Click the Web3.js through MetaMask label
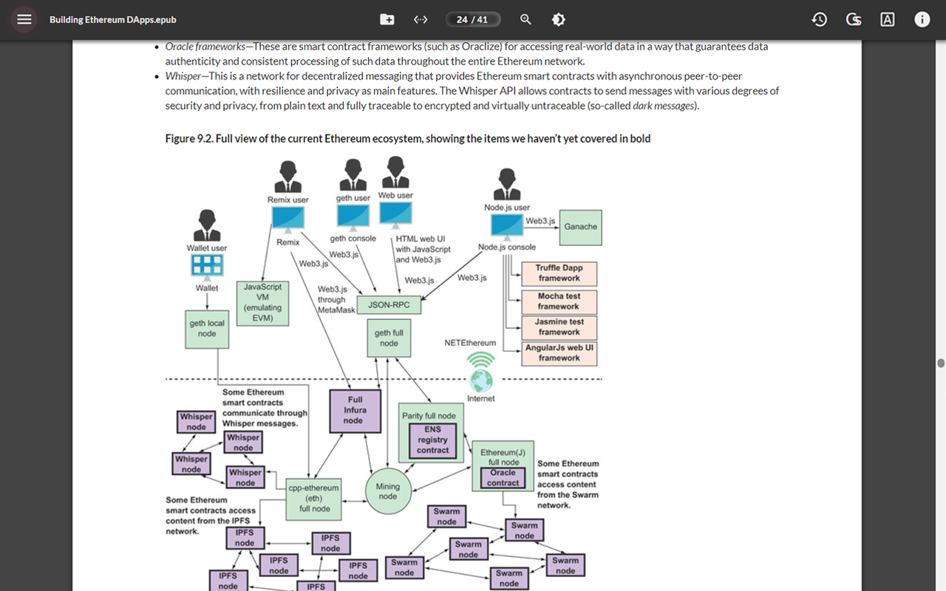 336,300
